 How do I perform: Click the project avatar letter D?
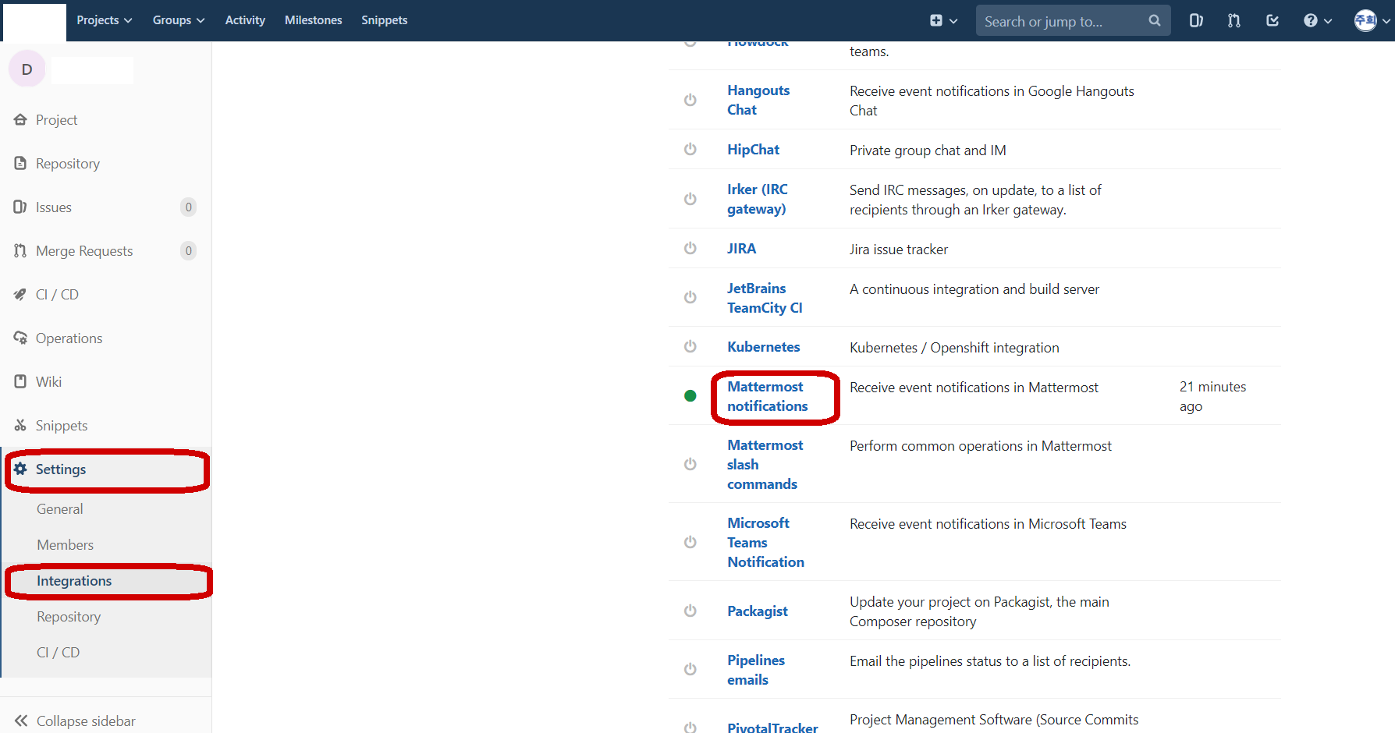[x=27, y=69]
